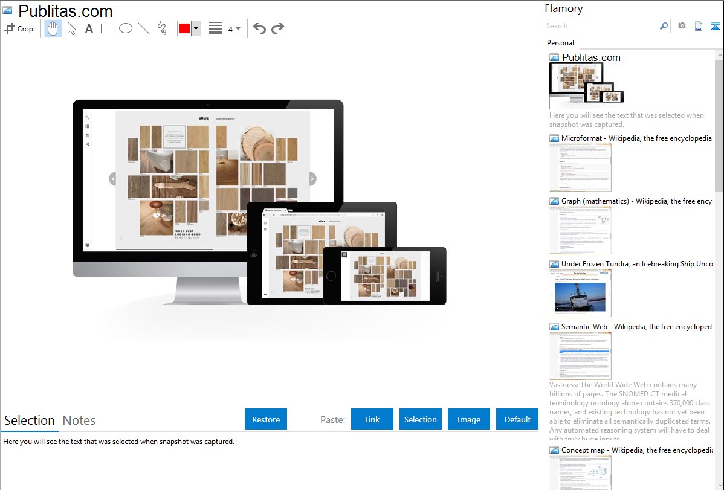The image size is (724, 490).
Task: Select the freehand scribble tool
Action: 162,28
